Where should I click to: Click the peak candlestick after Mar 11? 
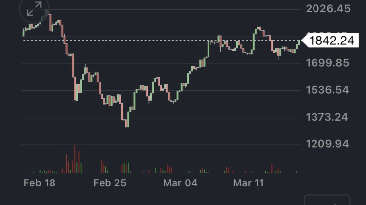point(258,30)
